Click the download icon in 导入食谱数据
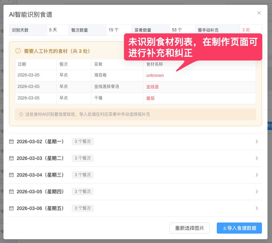This screenshot has height=243, width=272. (224, 228)
